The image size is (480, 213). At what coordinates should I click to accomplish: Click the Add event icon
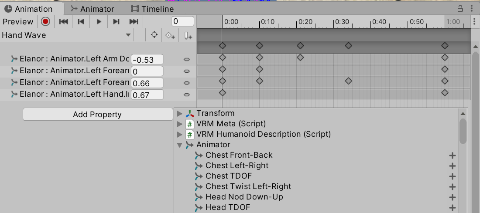click(x=188, y=35)
